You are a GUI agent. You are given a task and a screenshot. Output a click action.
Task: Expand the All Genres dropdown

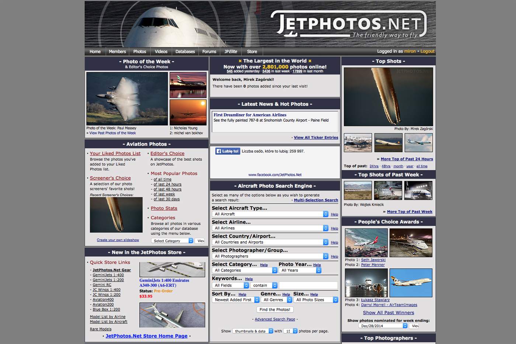[276, 300]
